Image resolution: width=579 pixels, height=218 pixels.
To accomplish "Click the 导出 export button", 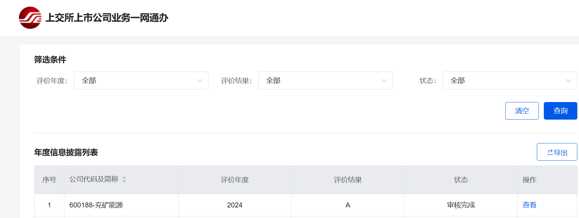I will (x=557, y=152).
